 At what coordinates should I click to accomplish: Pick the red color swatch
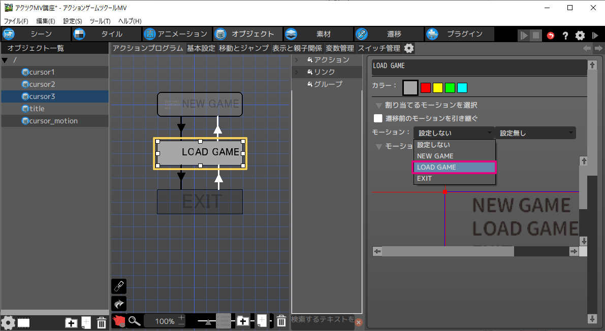click(426, 88)
